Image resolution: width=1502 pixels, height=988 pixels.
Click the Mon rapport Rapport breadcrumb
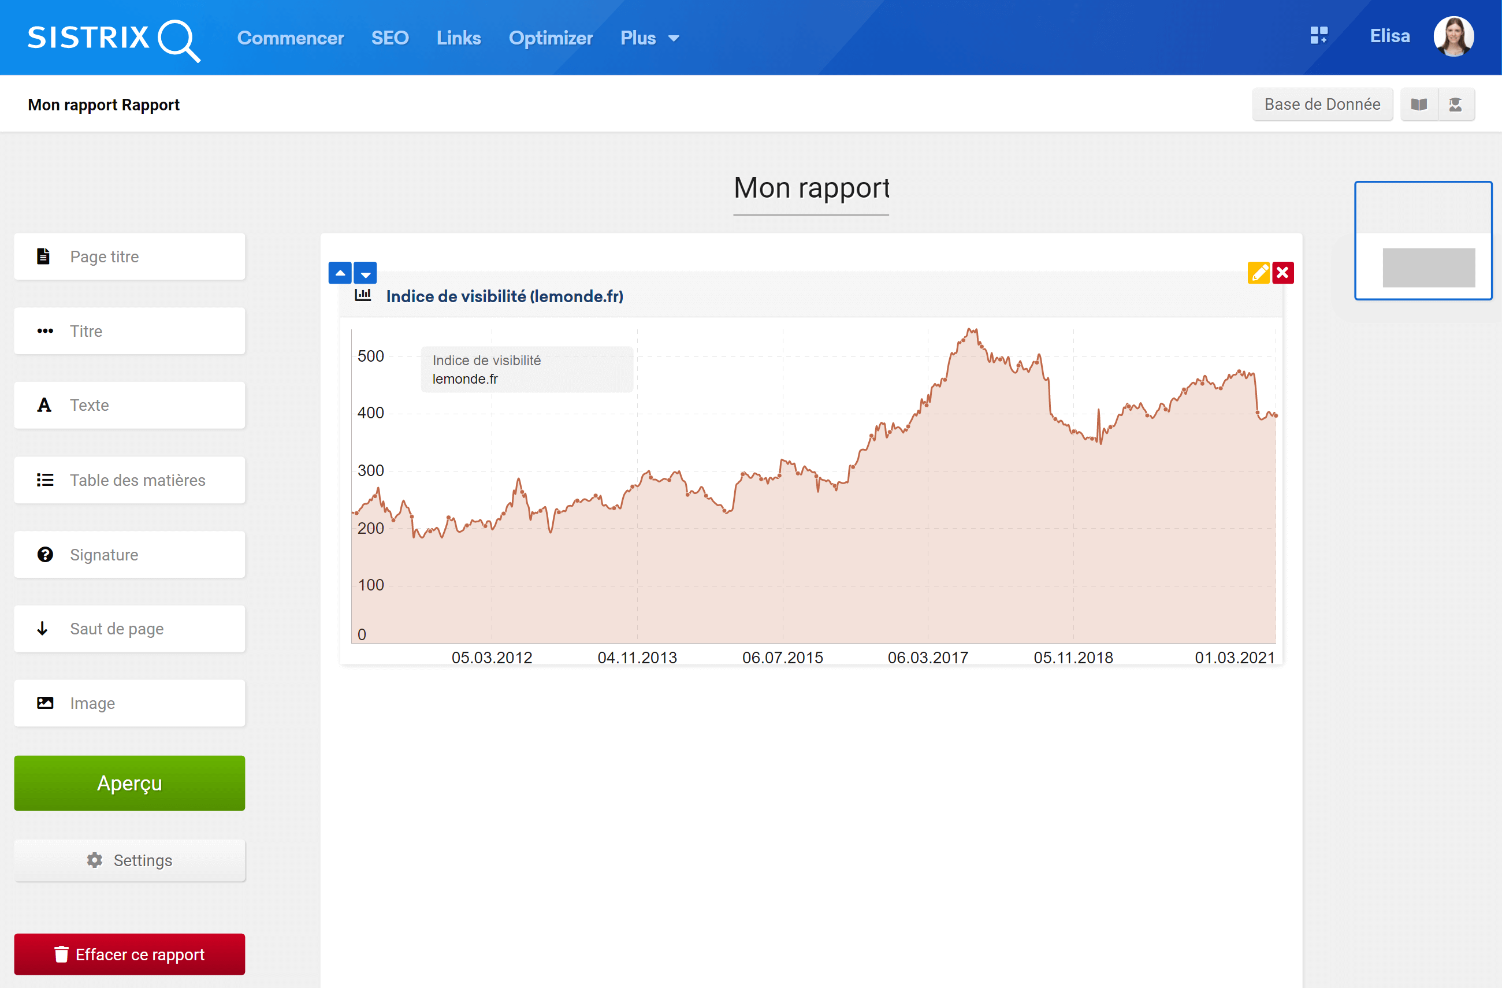click(103, 105)
